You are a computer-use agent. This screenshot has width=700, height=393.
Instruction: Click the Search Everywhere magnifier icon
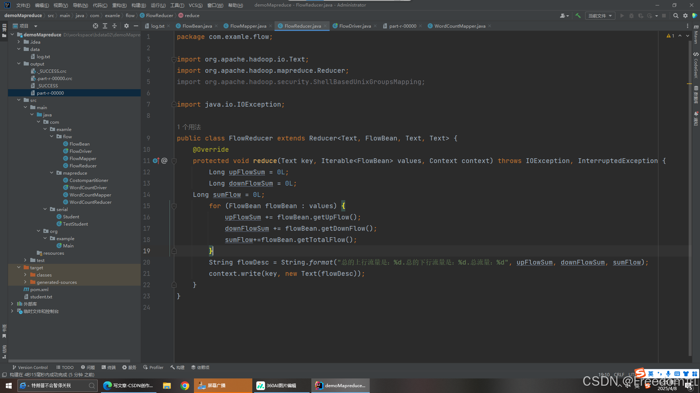676,16
